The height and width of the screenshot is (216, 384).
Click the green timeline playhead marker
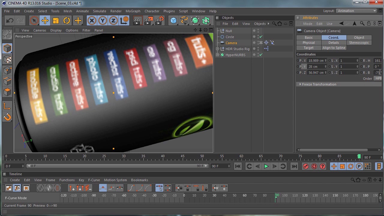pyautogui.click(x=359, y=156)
